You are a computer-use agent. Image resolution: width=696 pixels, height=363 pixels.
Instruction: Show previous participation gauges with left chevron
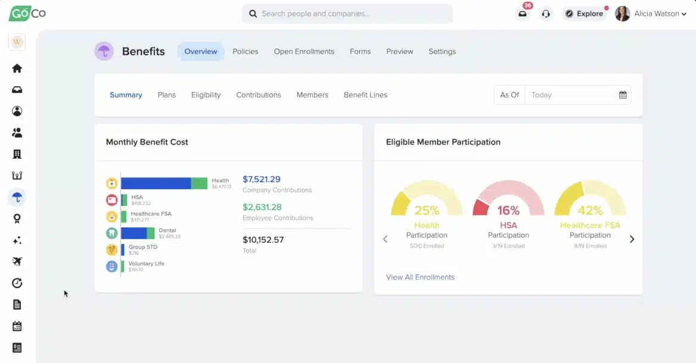tap(386, 239)
